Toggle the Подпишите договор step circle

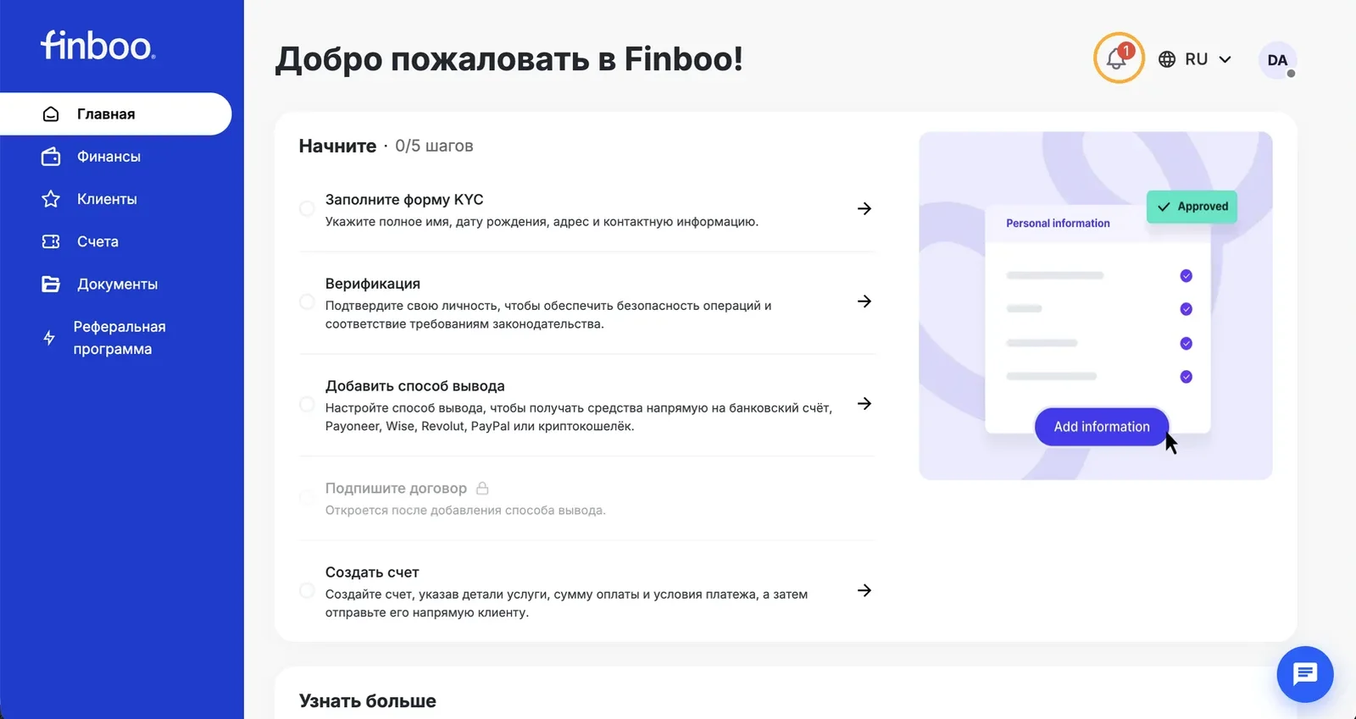coord(307,497)
